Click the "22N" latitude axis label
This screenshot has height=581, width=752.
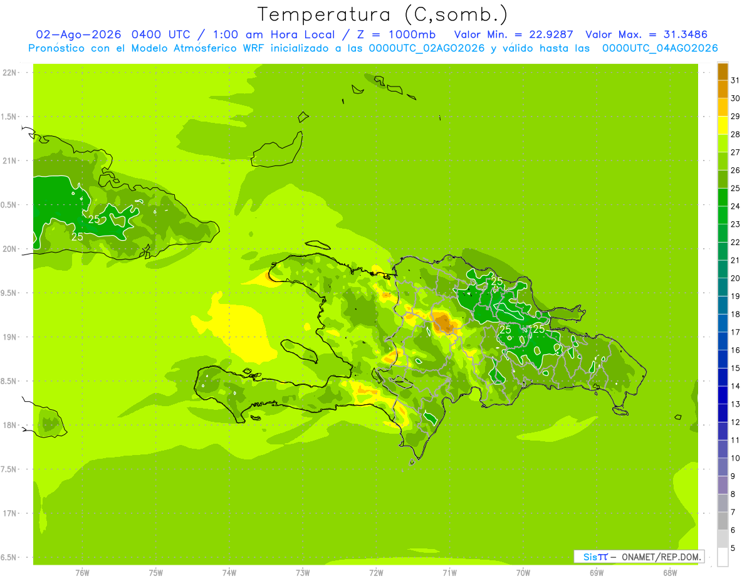[x=9, y=72]
